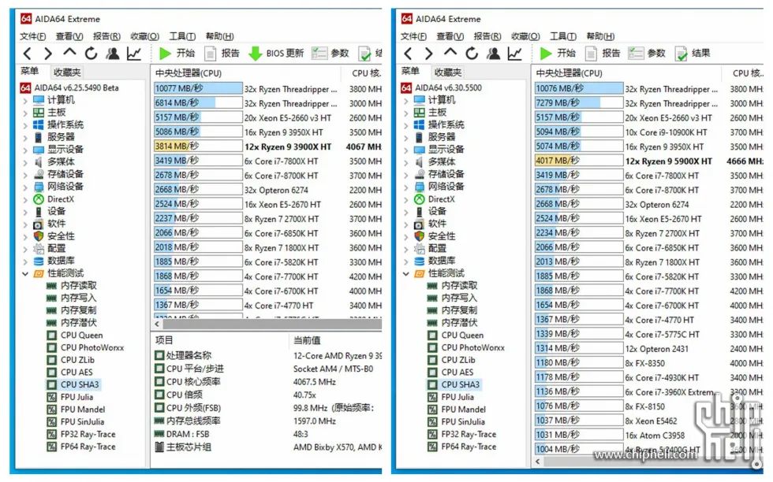Select 内存复制 in right window tree
This screenshot has height=482, width=773.
pos(459,310)
